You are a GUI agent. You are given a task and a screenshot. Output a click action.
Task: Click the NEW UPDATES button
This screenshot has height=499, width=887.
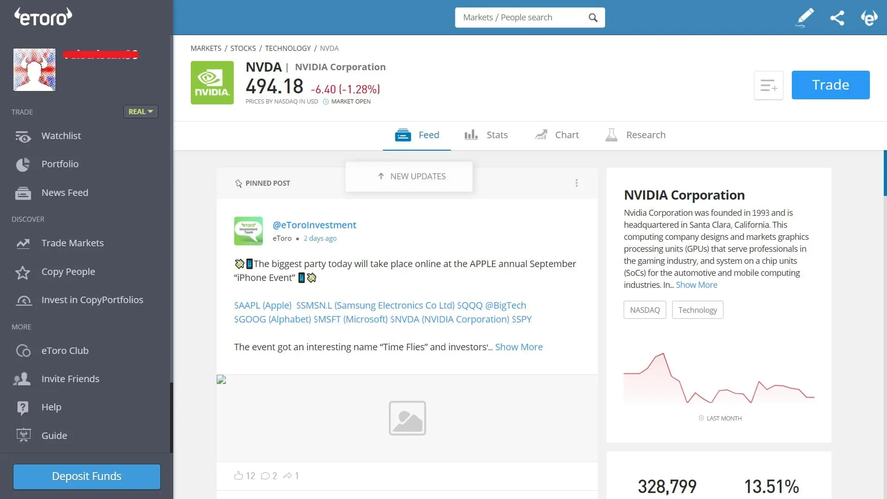409,176
